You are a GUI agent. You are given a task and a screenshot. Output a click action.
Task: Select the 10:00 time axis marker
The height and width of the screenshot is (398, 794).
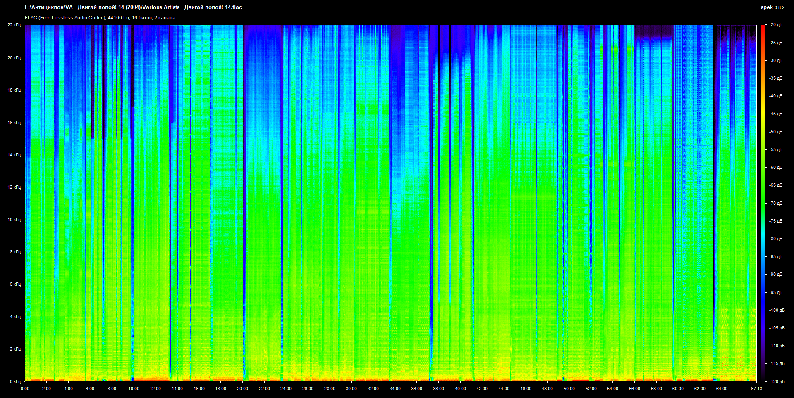click(x=134, y=389)
